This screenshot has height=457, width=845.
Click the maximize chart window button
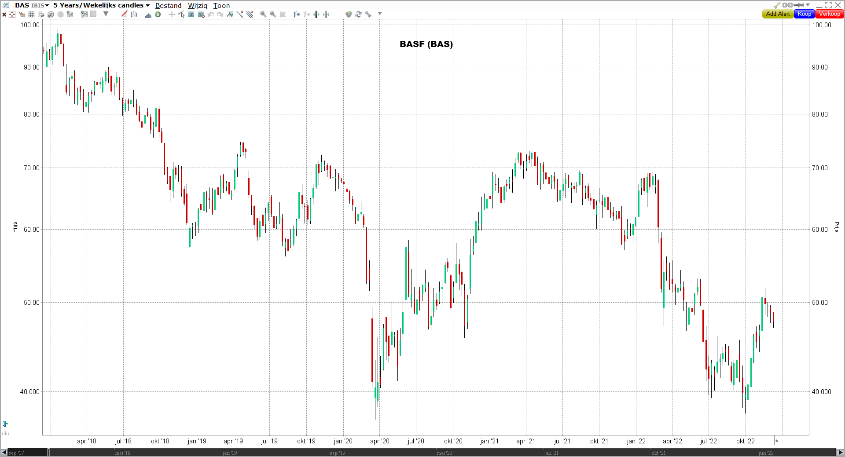[x=828, y=5]
